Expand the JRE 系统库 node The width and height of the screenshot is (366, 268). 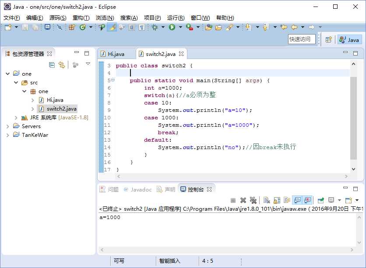(x=16, y=118)
